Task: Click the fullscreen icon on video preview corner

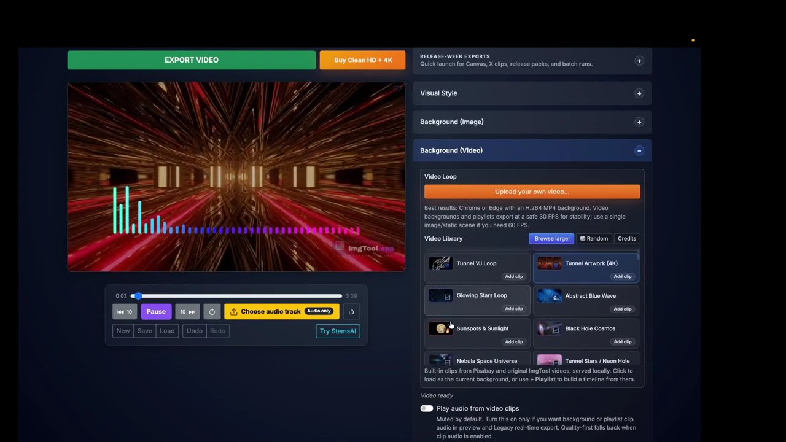Action: [397, 88]
